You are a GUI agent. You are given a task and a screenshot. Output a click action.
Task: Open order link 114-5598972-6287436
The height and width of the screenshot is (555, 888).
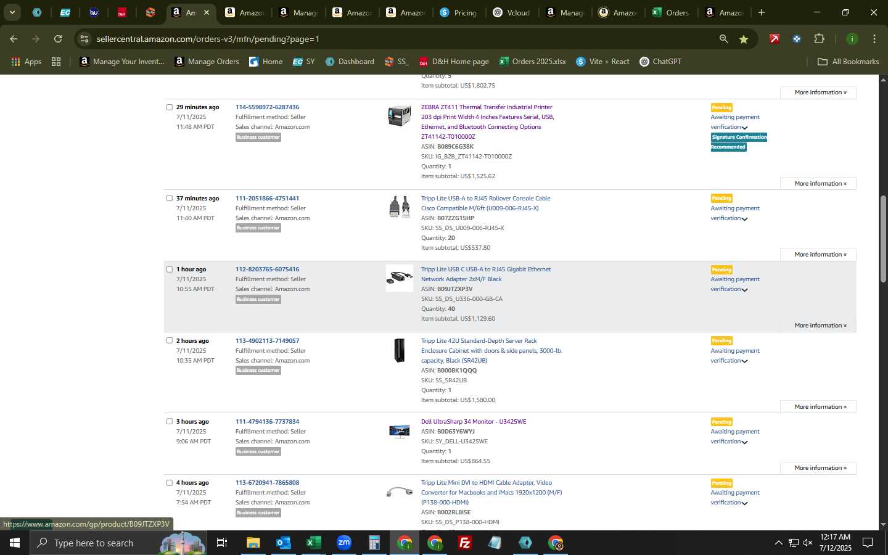pos(267,107)
